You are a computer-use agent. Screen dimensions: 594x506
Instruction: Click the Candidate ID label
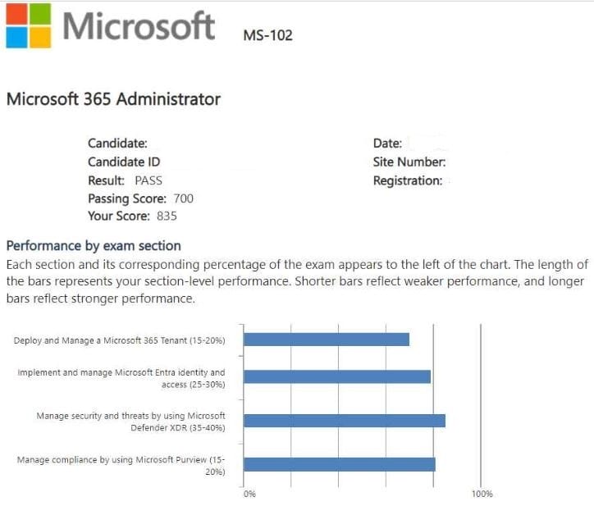124,162
